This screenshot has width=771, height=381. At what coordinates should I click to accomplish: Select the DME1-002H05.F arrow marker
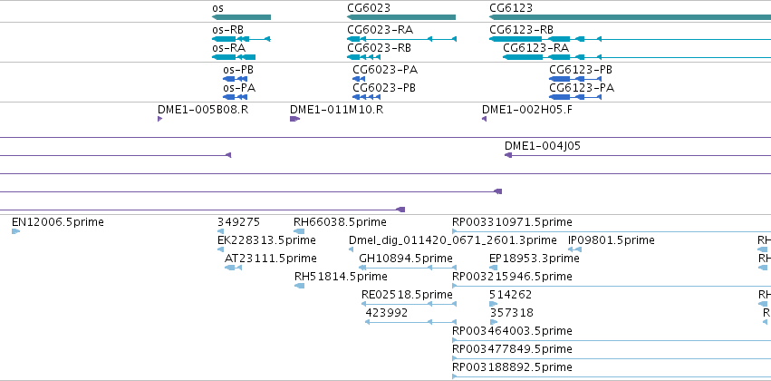[x=485, y=119]
